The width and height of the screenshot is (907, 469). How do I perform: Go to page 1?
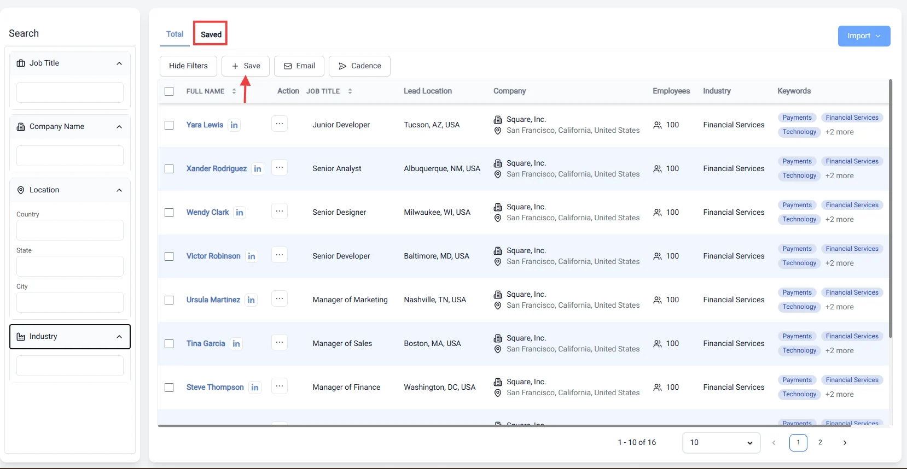(x=798, y=442)
